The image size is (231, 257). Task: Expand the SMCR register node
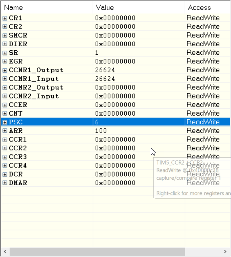pyautogui.click(x=5, y=36)
